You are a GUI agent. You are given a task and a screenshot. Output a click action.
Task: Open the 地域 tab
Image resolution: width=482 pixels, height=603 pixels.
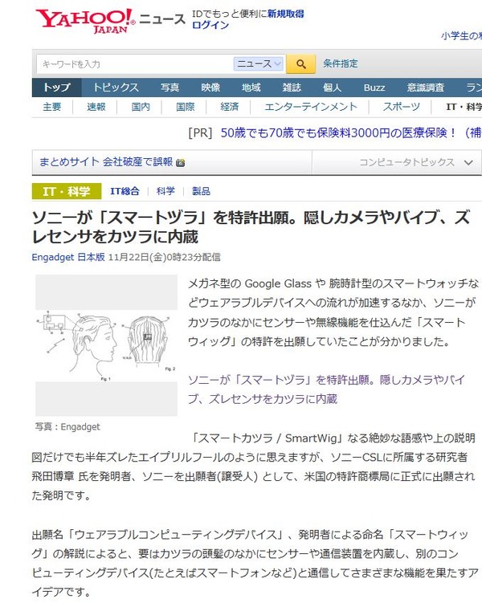coord(251,88)
